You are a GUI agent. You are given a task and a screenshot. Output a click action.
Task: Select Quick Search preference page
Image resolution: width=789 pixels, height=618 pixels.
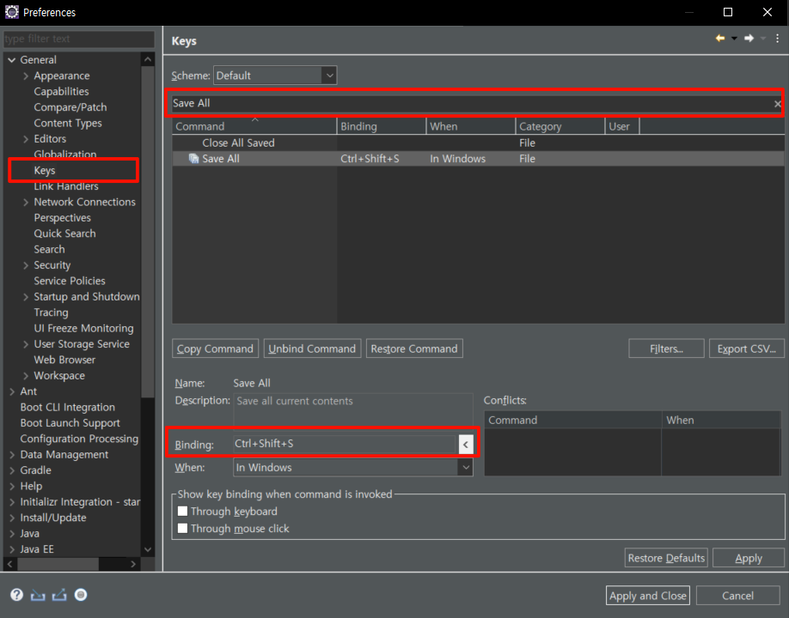pyautogui.click(x=65, y=233)
